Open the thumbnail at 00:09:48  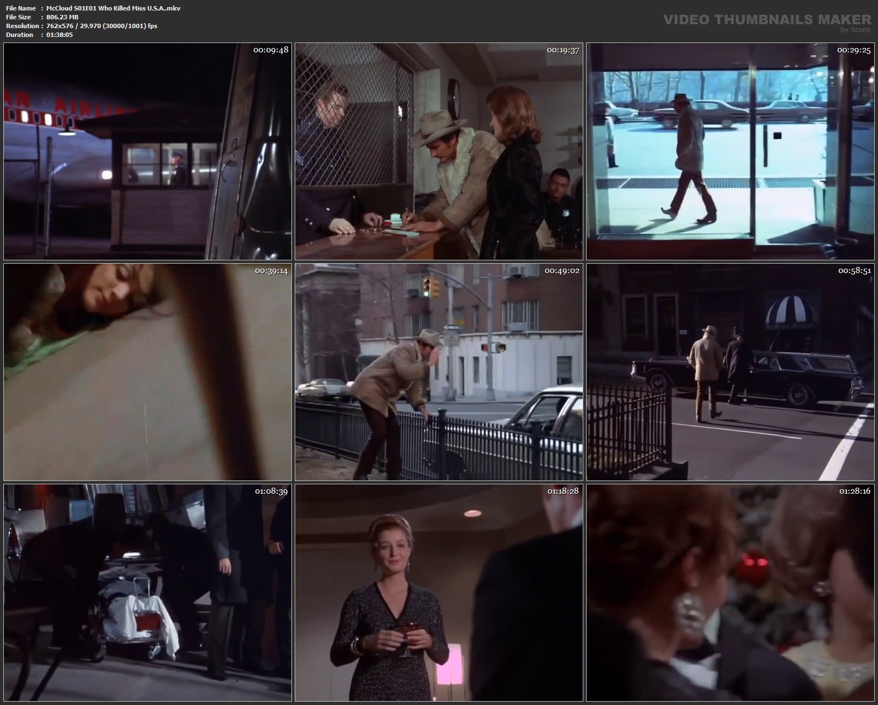[x=147, y=151]
